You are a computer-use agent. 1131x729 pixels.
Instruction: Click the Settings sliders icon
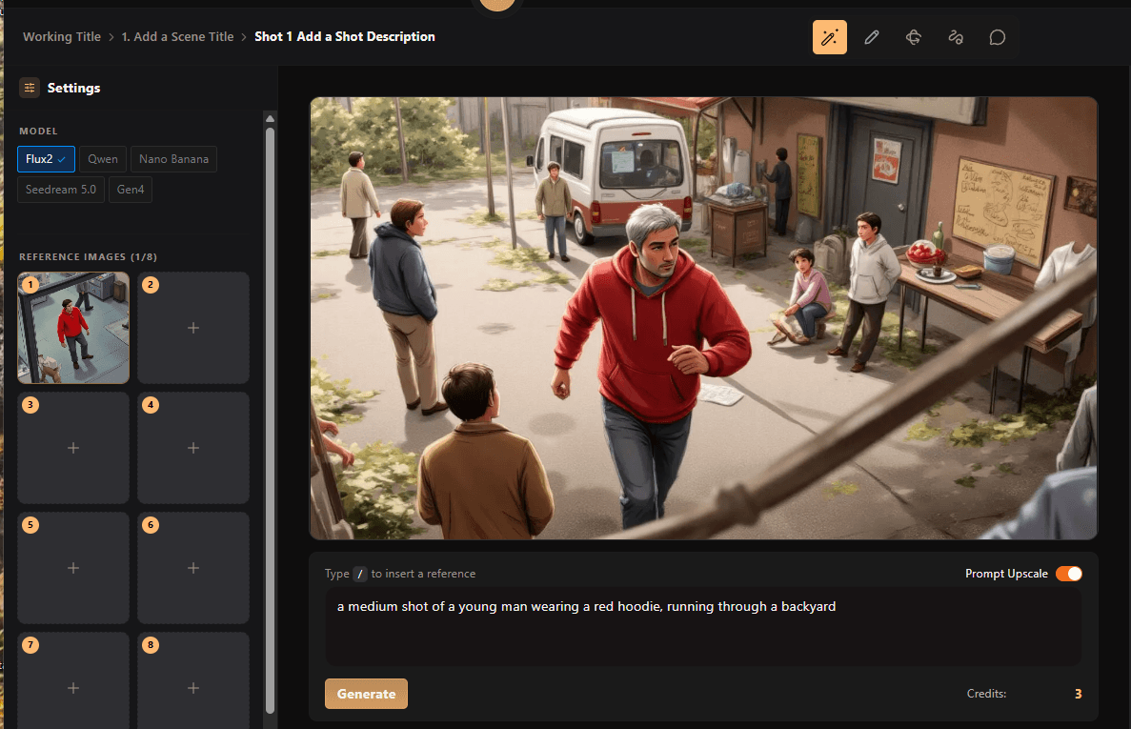(30, 88)
